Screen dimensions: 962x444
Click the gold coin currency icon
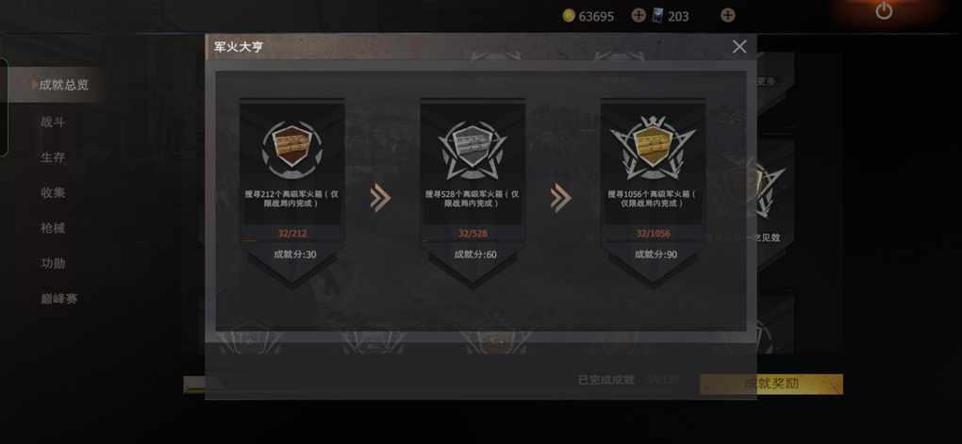pos(569,16)
